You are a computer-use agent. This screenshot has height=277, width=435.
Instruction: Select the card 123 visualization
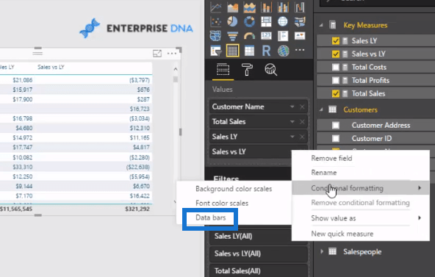click(x=266, y=36)
